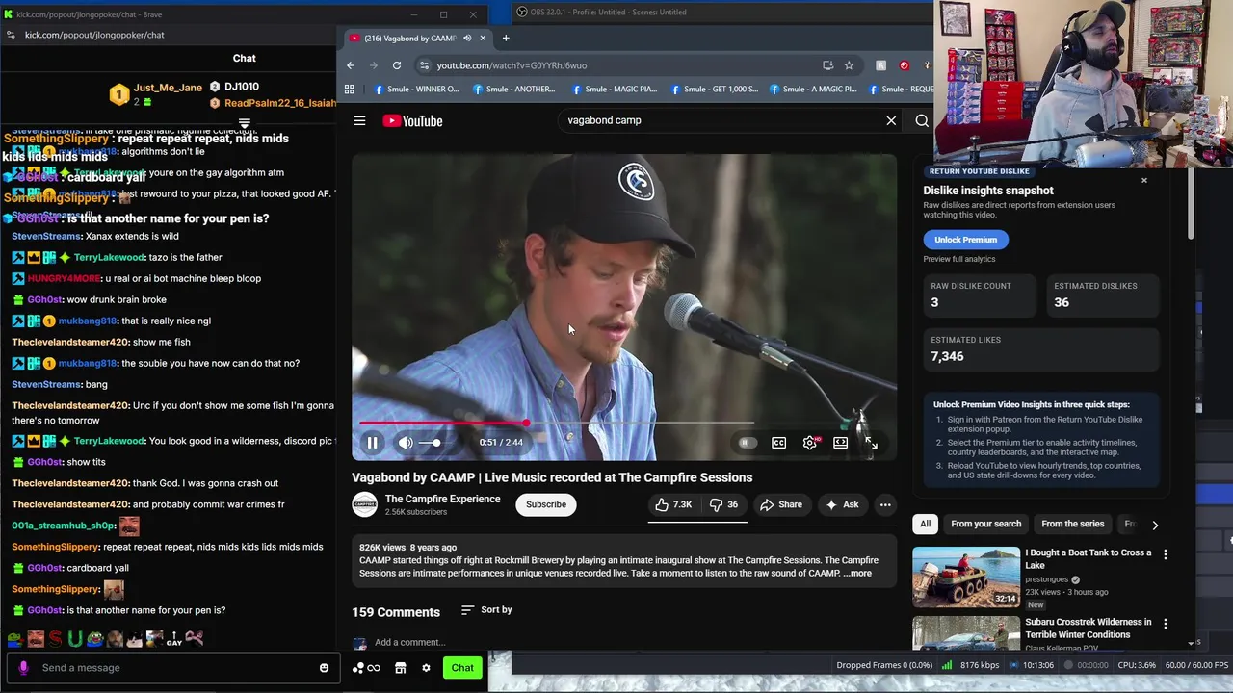
Task: Show more filter chips with arrow
Action: tap(1155, 525)
